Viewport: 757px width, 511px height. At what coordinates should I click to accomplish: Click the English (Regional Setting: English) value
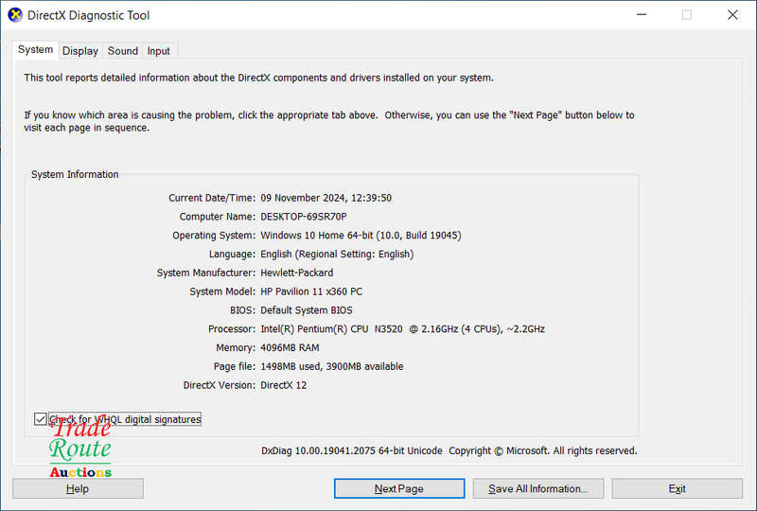337,254
